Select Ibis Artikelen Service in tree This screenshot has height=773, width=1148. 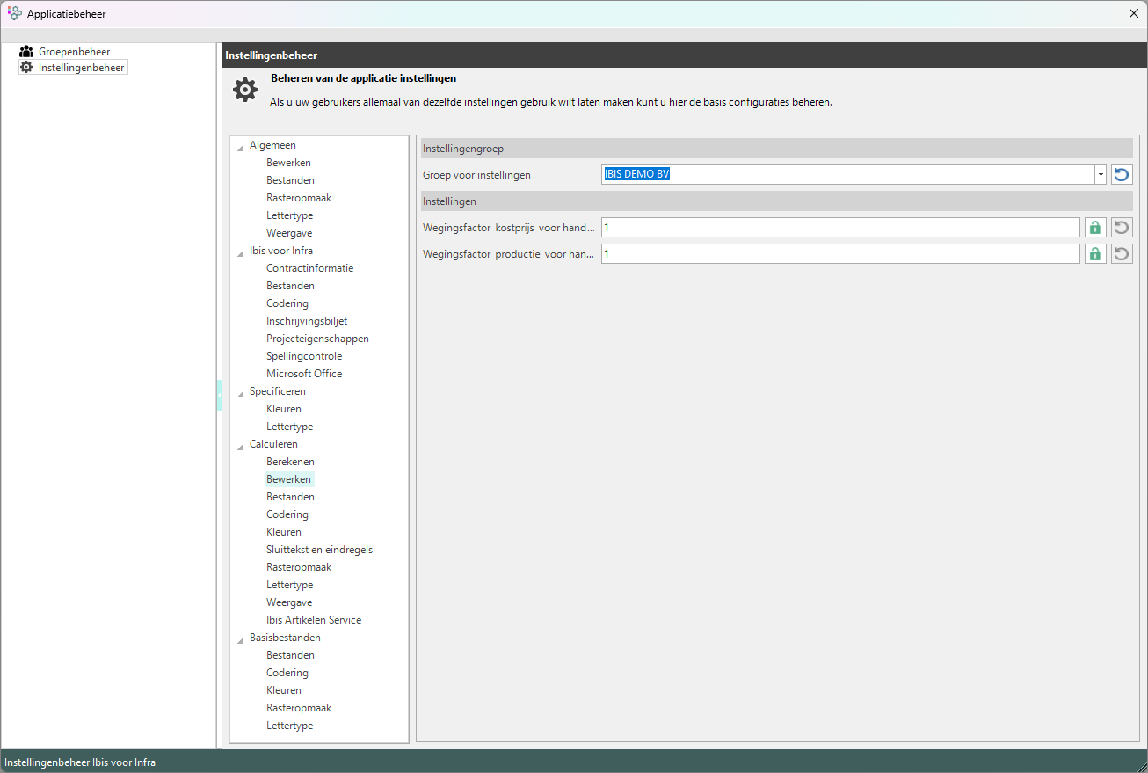pos(314,620)
